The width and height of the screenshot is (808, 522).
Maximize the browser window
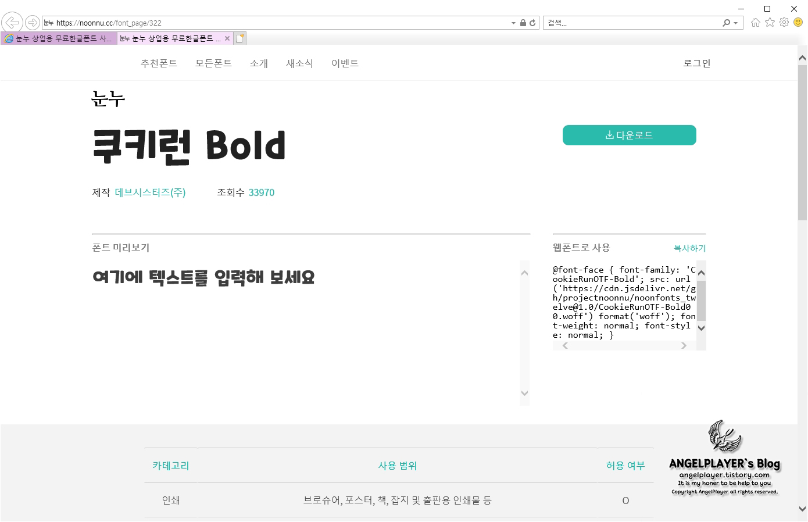pos(767,8)
